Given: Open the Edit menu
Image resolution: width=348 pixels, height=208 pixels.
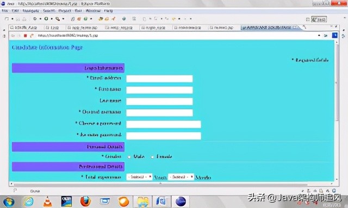Looking at the screenshot, I should [x=15, y=11].
